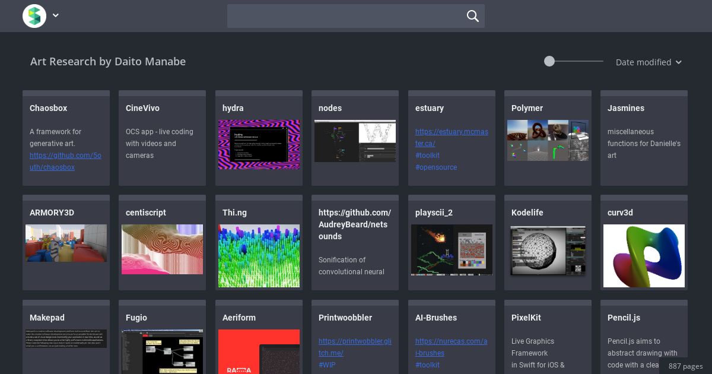Open the PixelKit card title
Screen dimensions: 712x374
click(x=526, y=318)
